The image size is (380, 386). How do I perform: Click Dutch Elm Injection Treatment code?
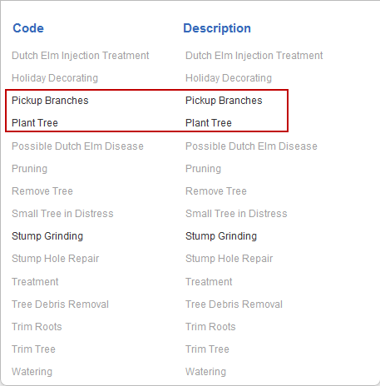coord(81,56)
